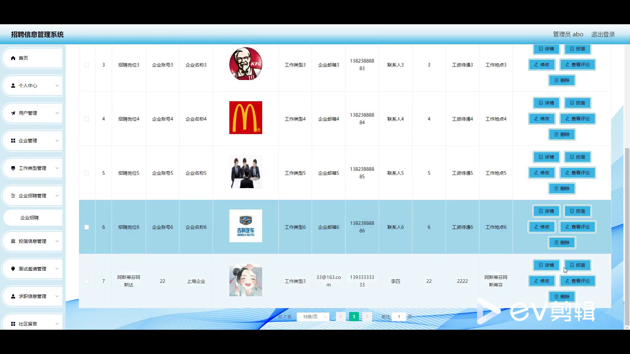630x354 pixels.
Task: View 详情 for 招聘岗位5
Action: (546, 157)
